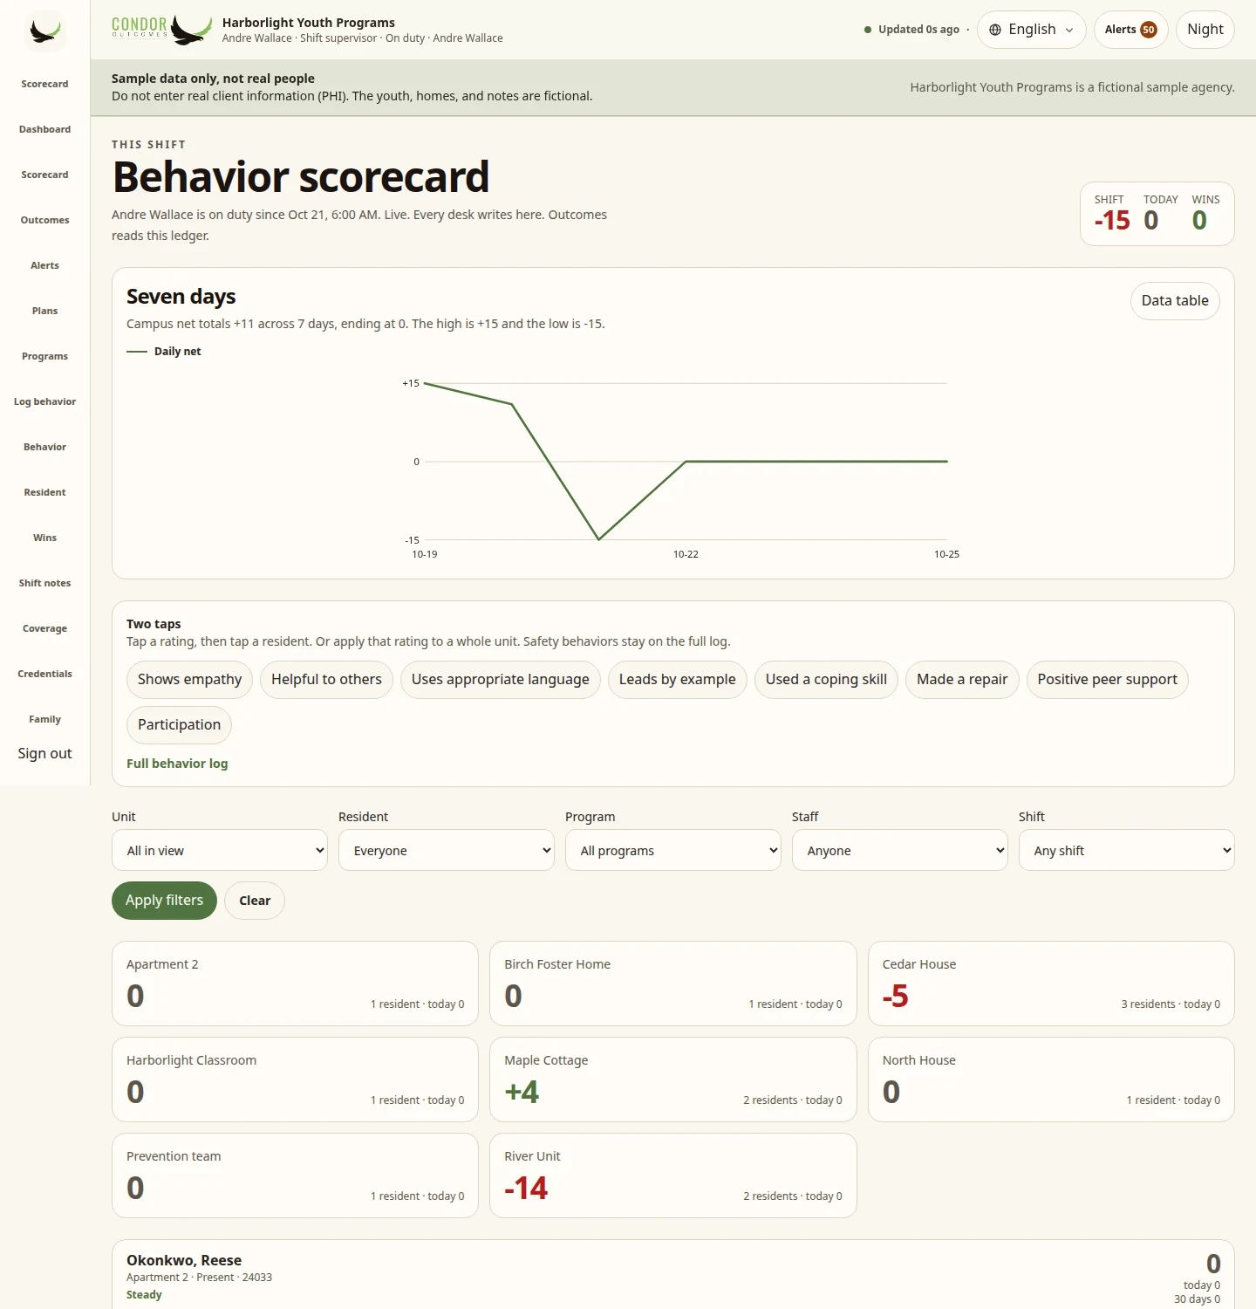1256x1309 pixels.
Task: Open the header Alerts button with 50 badge
Action: point(1130,30)
